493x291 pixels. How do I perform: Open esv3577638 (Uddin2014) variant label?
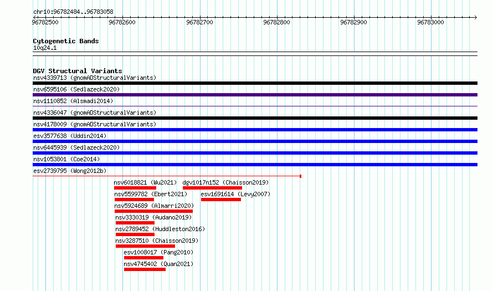[70, 136]
